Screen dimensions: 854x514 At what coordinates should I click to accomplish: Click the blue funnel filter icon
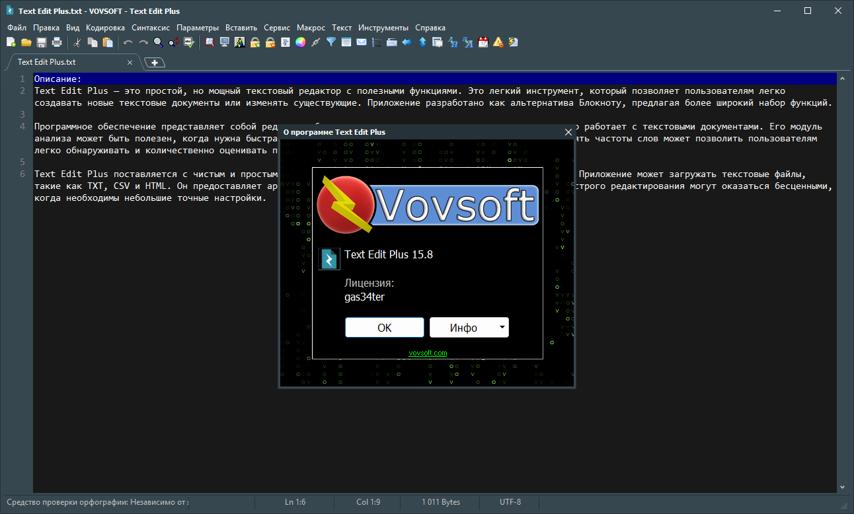[331, 42]
